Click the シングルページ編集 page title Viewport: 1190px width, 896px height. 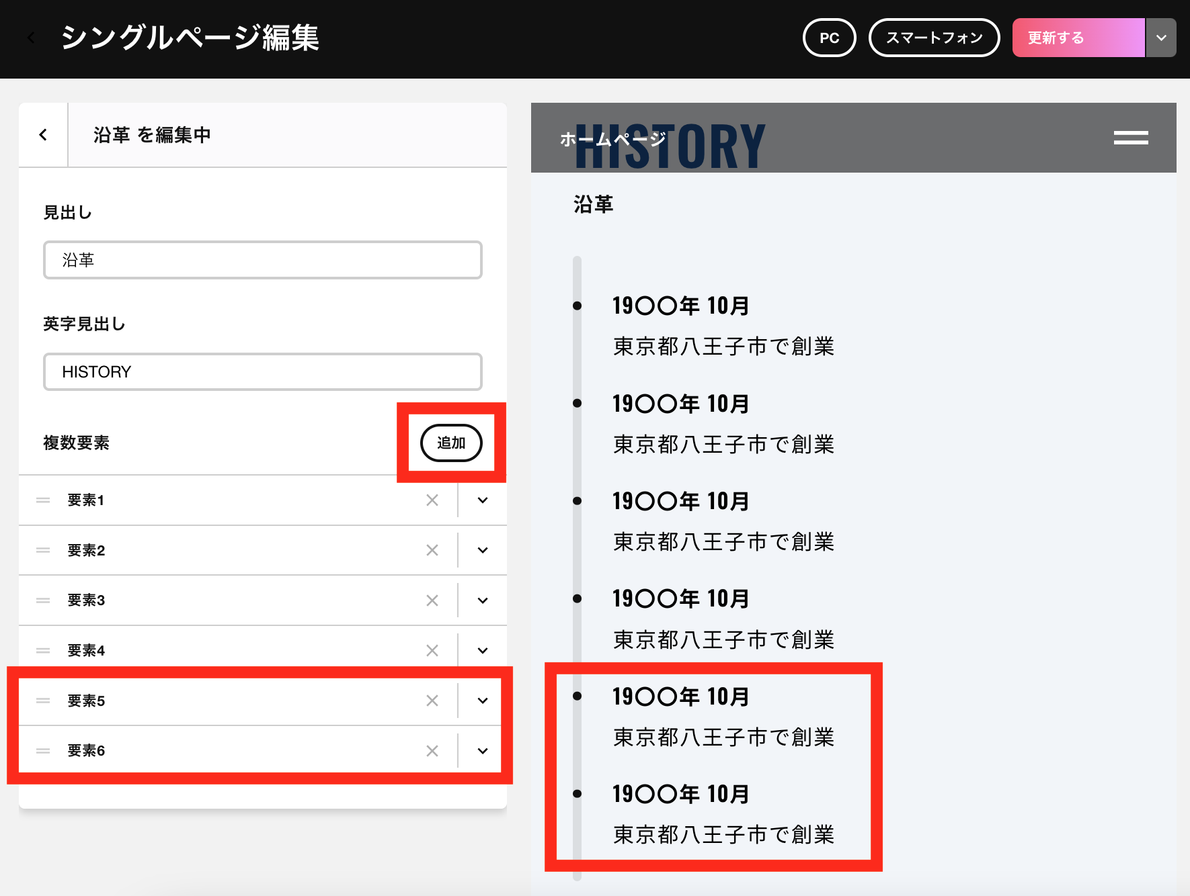pos(190,38)
